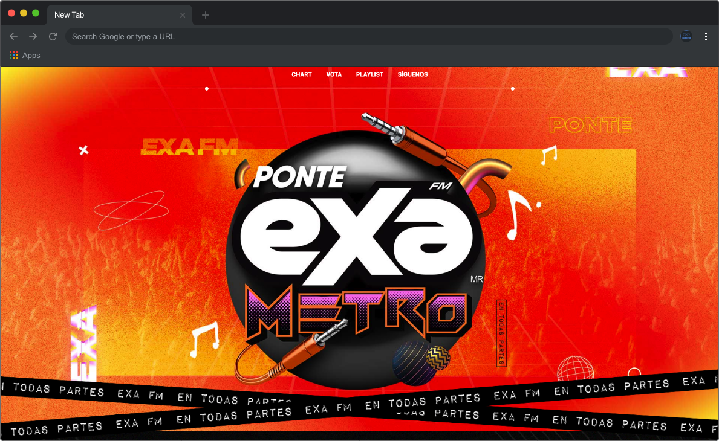Click the profile avatar icon in toolbar
The height and width of the screenshot is (441, 719).
pyautogui.click(x=686, y=36)
